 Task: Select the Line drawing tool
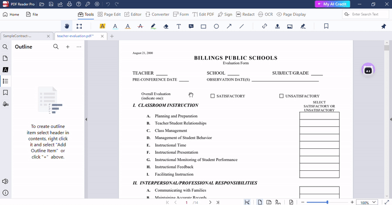tap(242, 26)
